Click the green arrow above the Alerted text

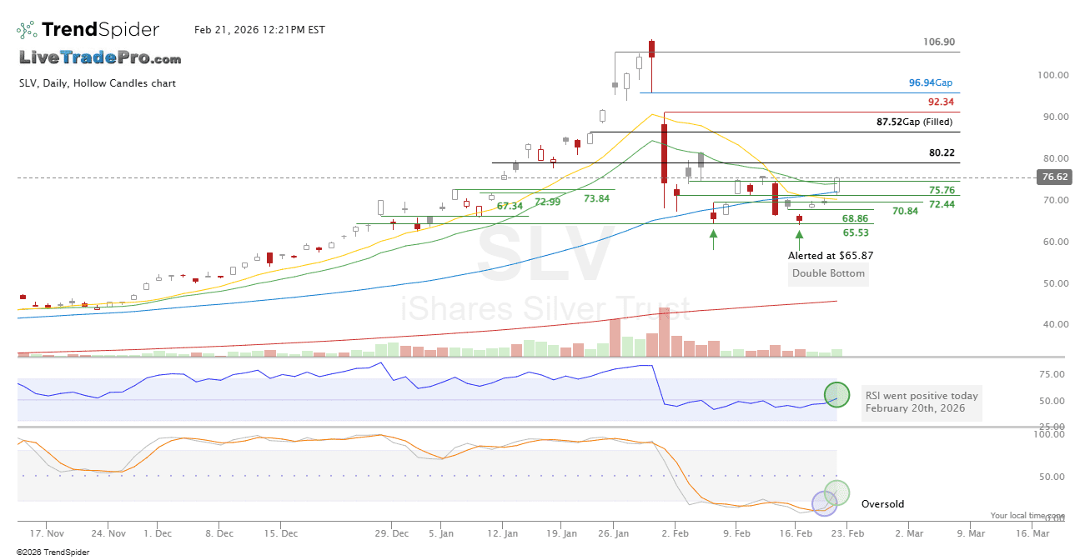coord(799,239)
